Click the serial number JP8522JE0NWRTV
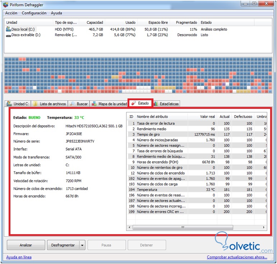The height and width of the screenshot is (264, 277). tap(80, 141)
